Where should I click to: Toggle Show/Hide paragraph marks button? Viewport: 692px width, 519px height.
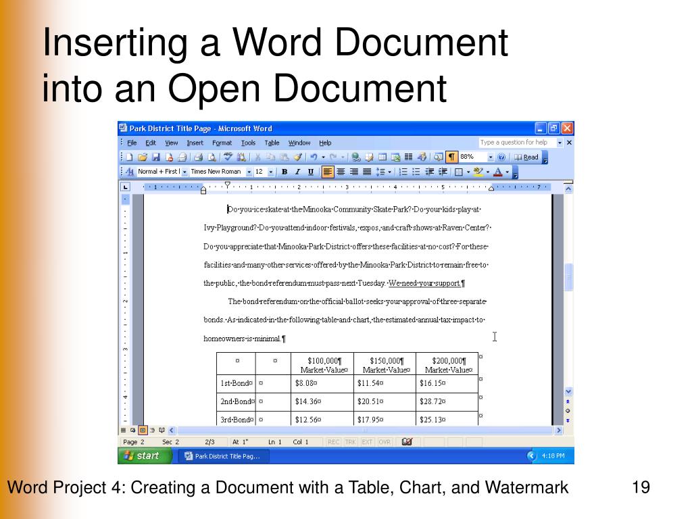click(452, 157)
